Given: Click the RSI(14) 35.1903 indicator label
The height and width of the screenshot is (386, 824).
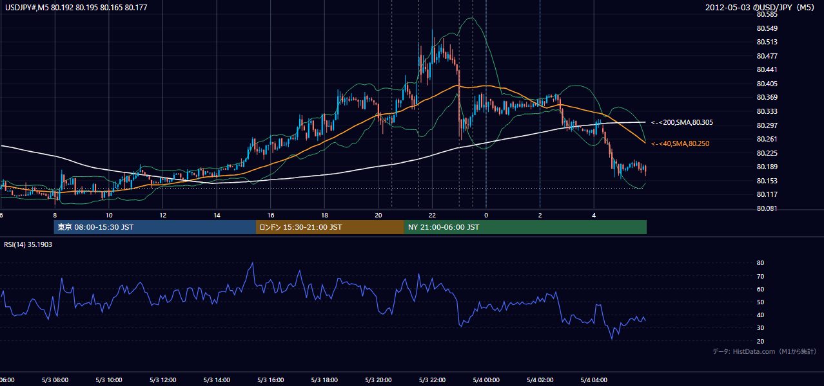Looking at the screenshot, I should click(x=29, y=244).
